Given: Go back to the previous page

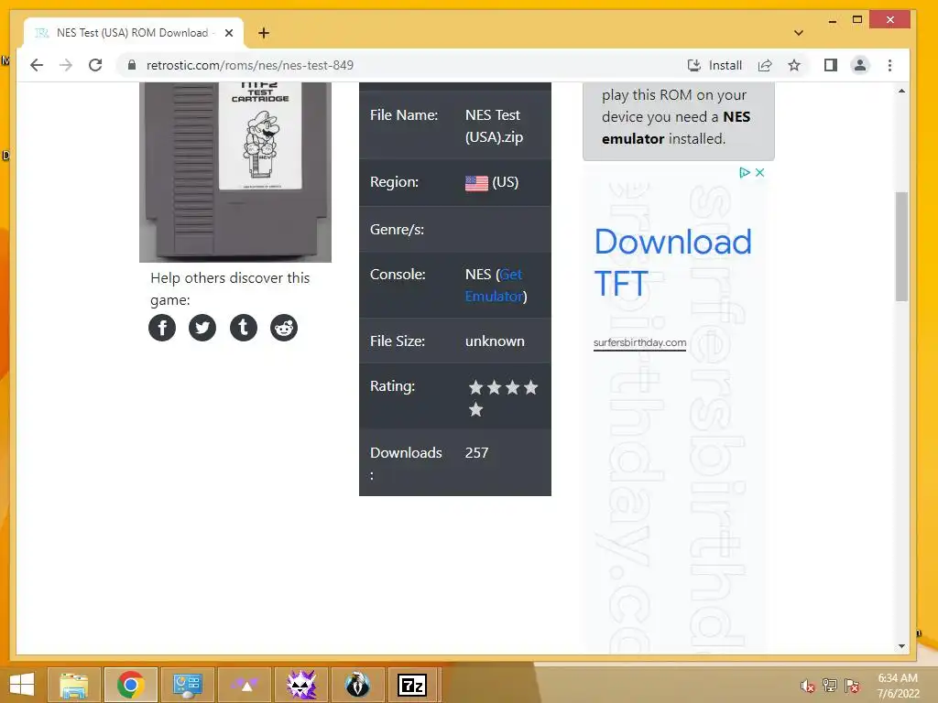Looking at the screenshot, I should 37,65.
